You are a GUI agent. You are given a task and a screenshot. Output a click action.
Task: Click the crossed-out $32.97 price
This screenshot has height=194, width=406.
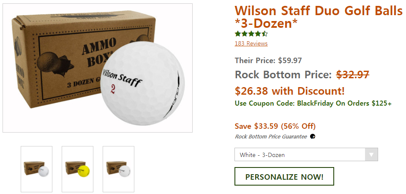point(352,75)
